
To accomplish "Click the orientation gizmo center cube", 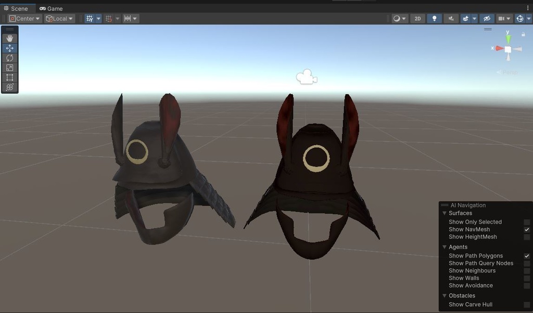I will click(508, 49).
